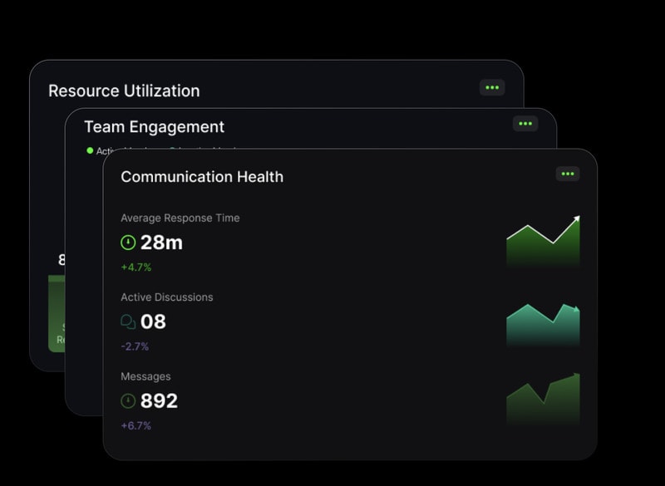
Task: Click the green +4.7% change indicator
Action: tap(135, 268)
